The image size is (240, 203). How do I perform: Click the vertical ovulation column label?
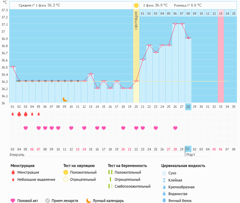click(136, 21)
